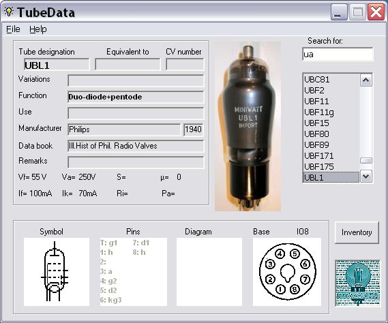Click the Search for input field
Viewport: 388px width, 323px height.
click(x=338, y=54)
